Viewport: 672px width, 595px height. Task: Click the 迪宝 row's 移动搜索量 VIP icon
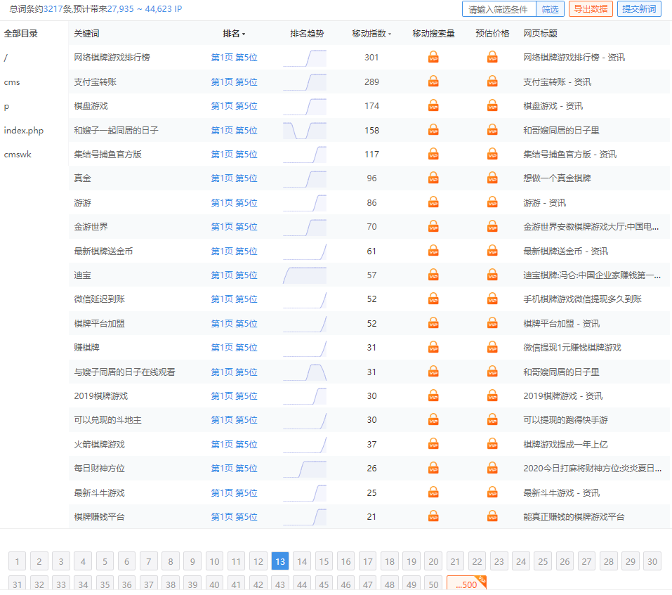click(x=433, y=275)
